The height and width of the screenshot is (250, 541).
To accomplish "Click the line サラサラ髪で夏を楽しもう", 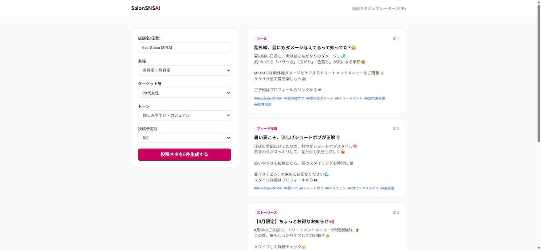I will (280, 79).
